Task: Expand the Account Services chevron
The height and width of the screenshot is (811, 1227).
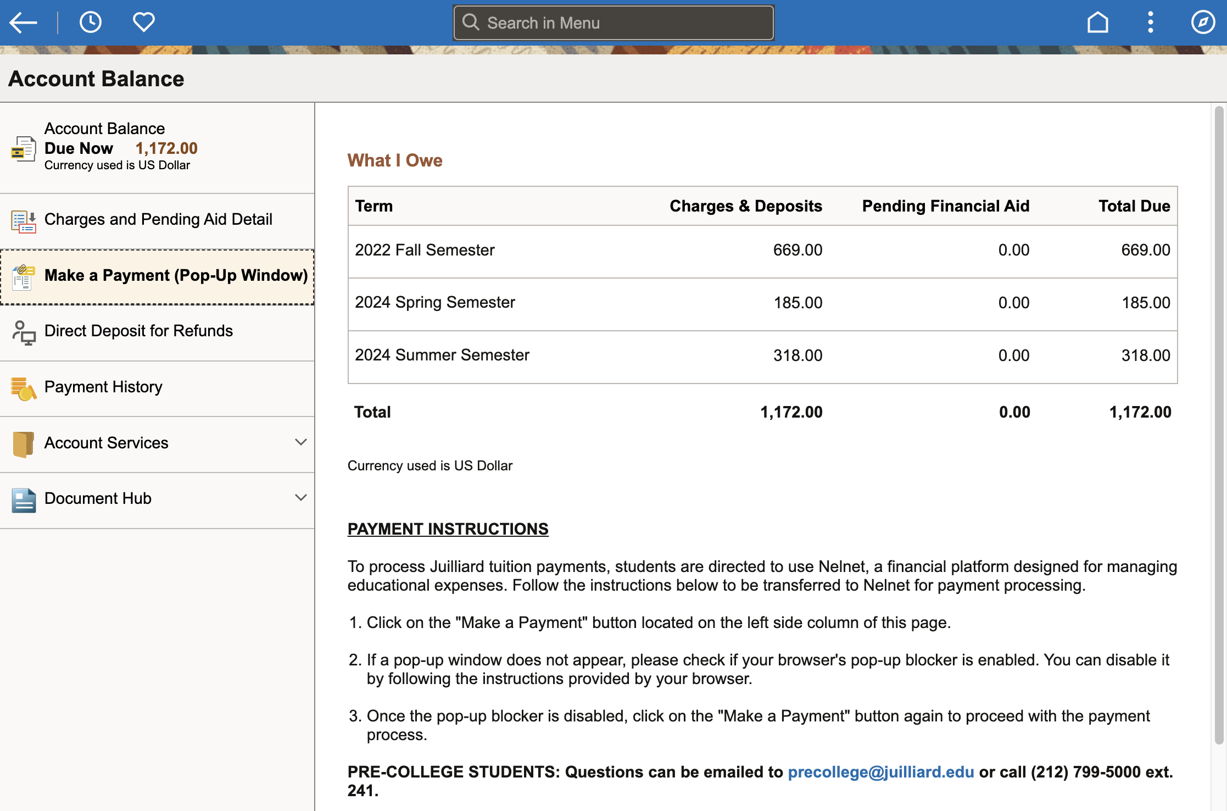Action: pyautogui.click(x=300, y=442)
